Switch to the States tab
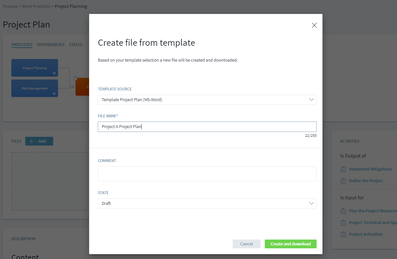Image resolution: width=397 pixels, height=259 pixels. pyautogui.click(x=76, y=45)
